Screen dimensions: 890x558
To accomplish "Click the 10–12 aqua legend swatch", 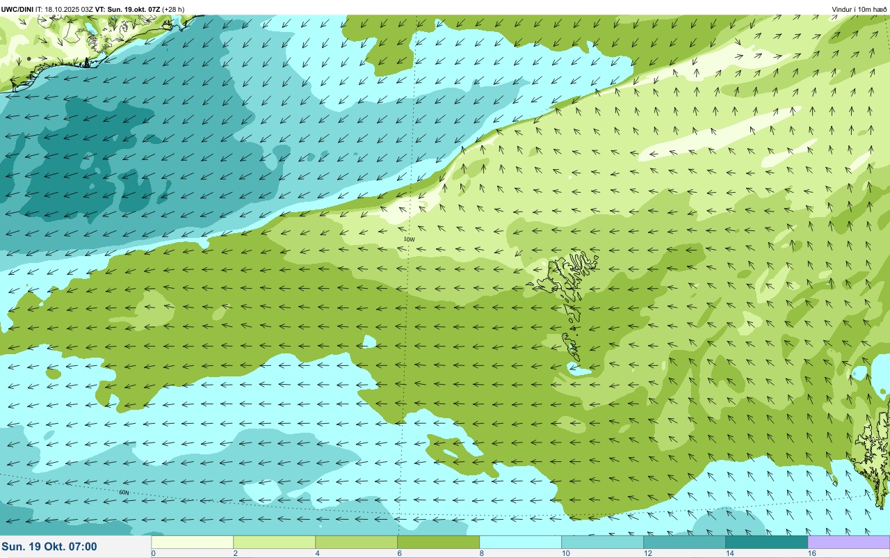I will tap(602, 542).
